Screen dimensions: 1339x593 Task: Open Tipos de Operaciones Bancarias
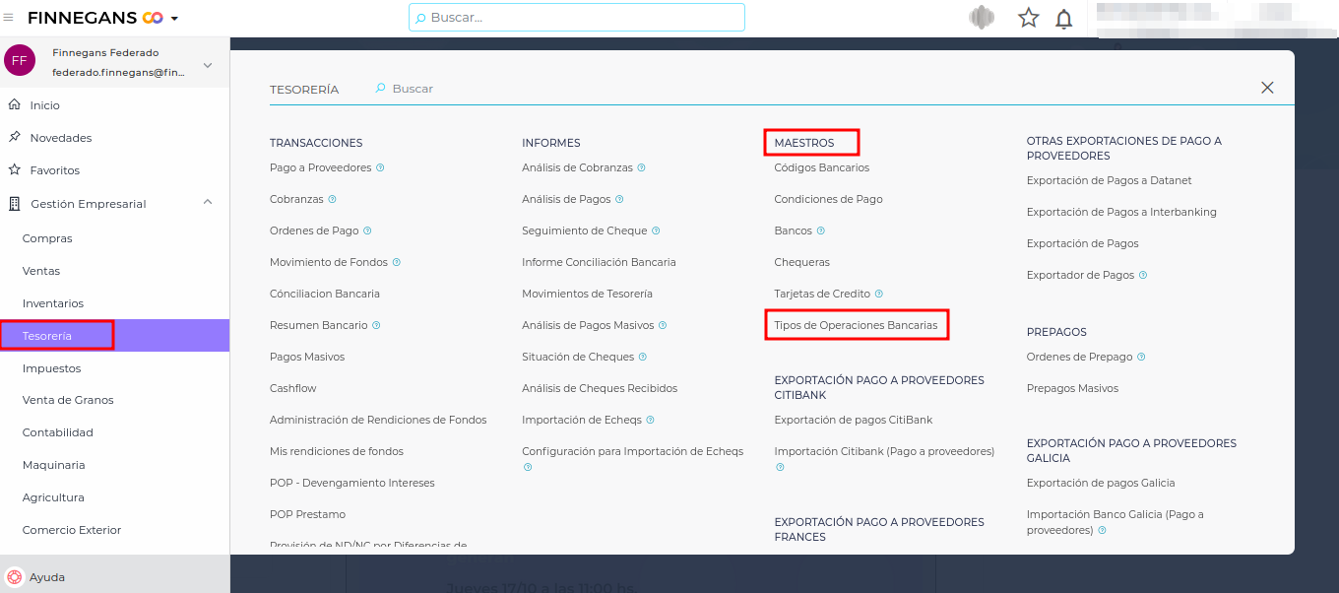coord(856,325)
